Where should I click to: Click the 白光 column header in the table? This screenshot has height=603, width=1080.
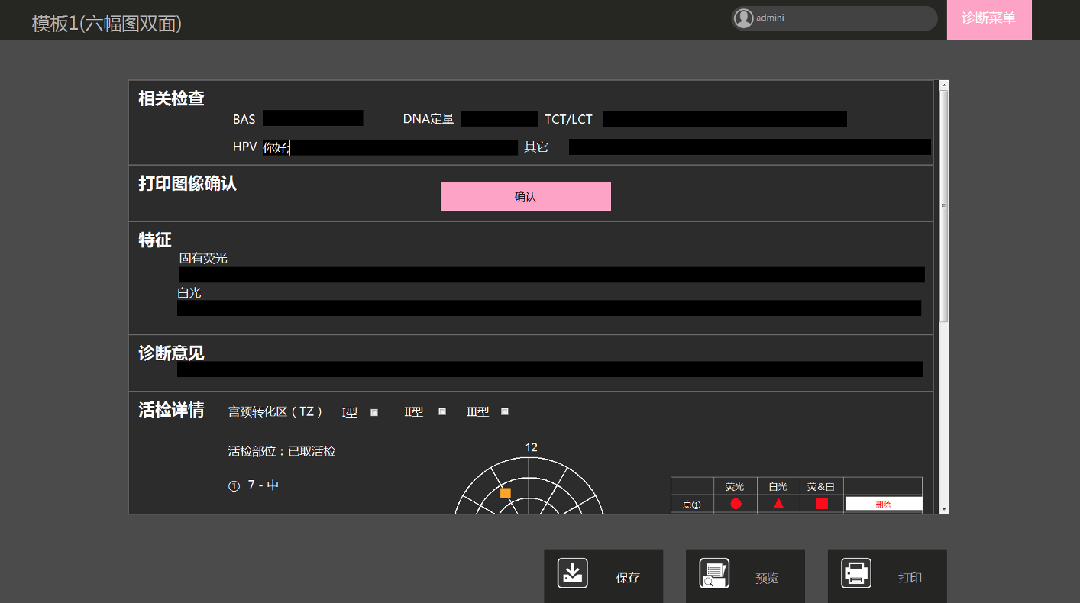(778, 486)
